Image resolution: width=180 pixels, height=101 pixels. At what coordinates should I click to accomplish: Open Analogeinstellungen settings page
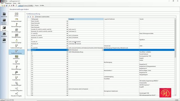coord(17,20)
